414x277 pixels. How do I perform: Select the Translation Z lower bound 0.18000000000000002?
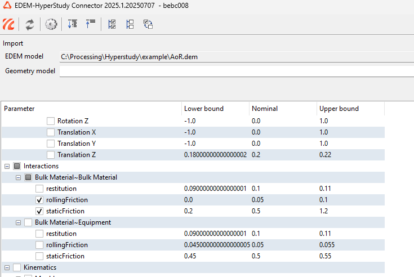(215, 155)
